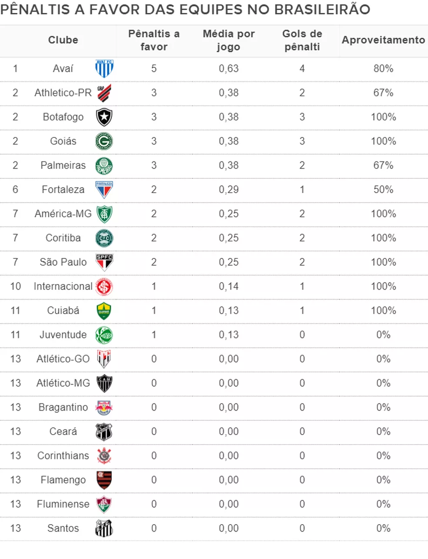Click the Gols de pênalti header
Viewport: 428px width, 559px height.
pyautogui.click(x=302, y=40)
